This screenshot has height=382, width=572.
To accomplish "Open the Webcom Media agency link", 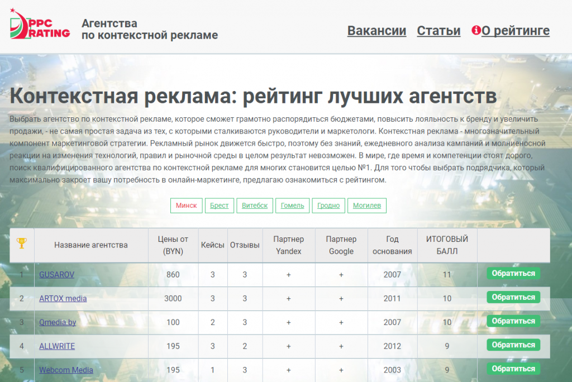I will tap(66, 370).
